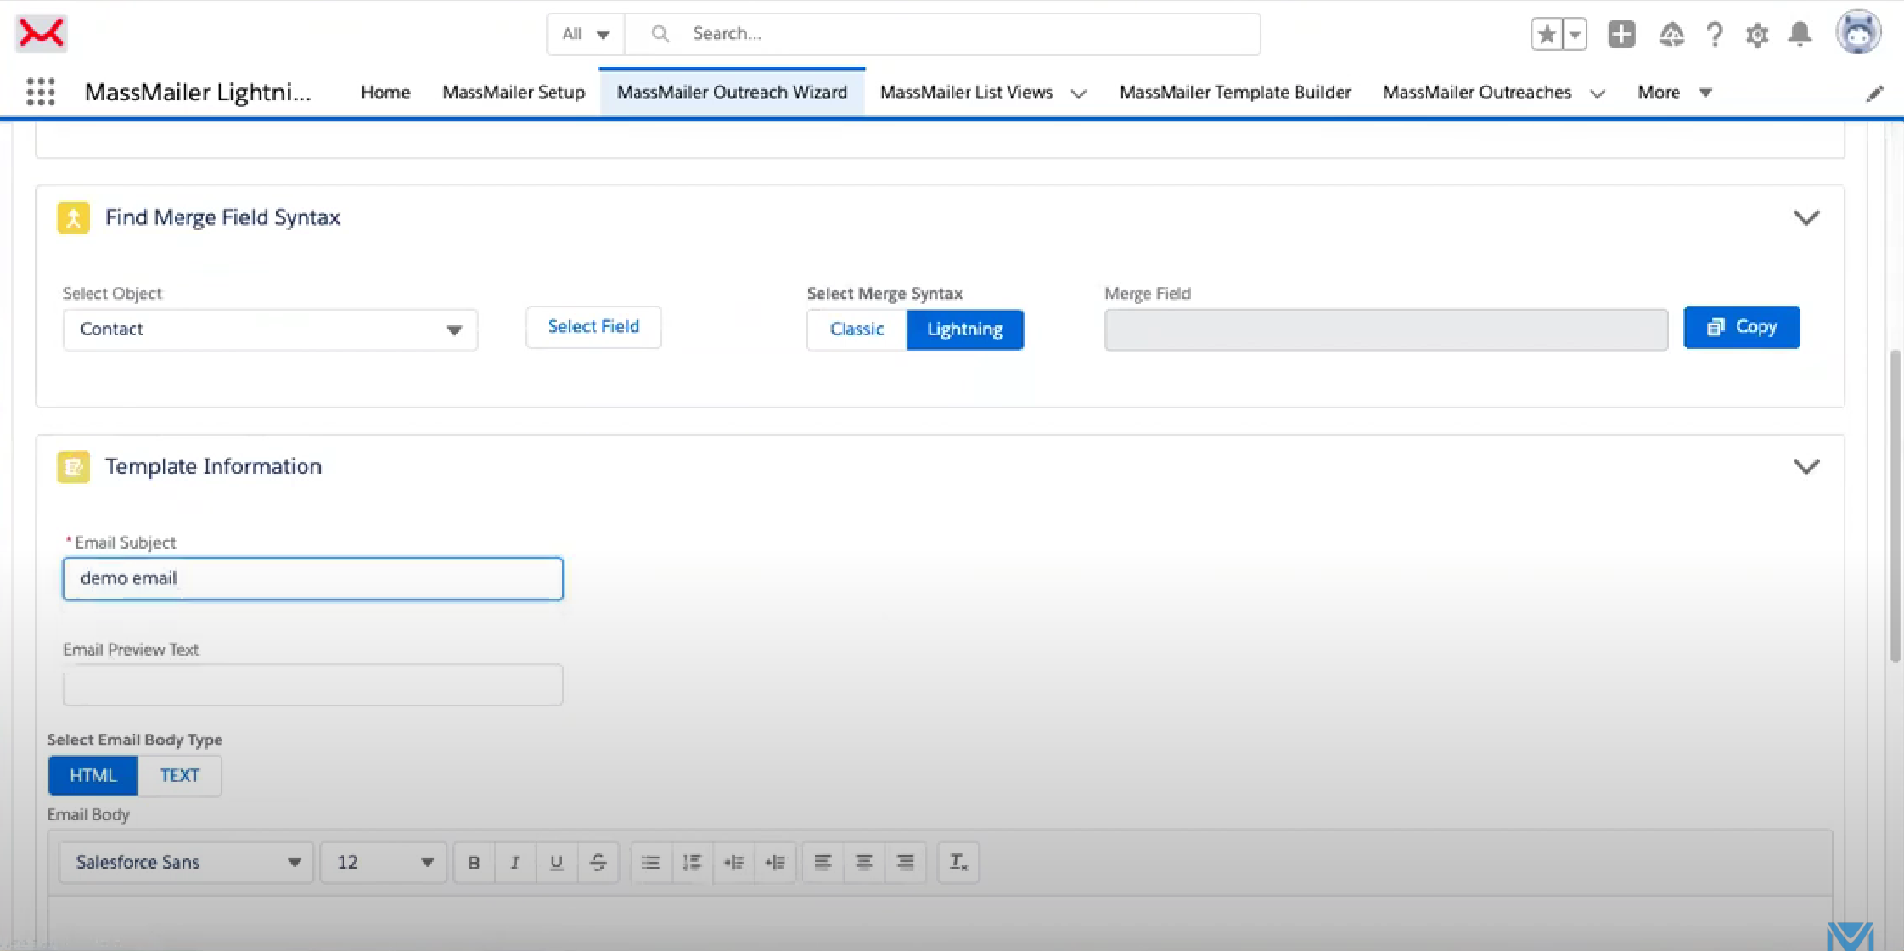
Task: Open the MassMailer List Views tab
Action: [966, 93]
